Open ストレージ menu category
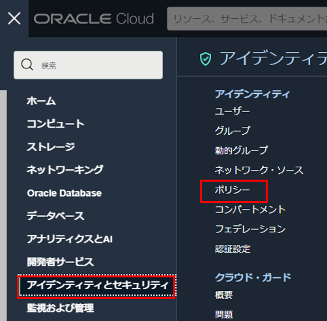Screen dimensions: 327x321 (x=51, y=147)
